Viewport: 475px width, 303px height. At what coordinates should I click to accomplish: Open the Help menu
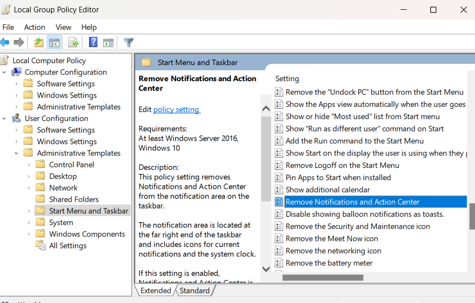tap(89, 27)
